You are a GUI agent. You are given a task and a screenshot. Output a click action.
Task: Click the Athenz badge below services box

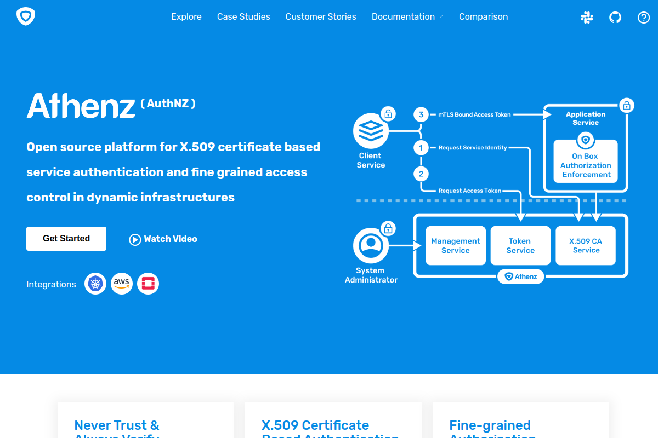(x=521, y=276)
